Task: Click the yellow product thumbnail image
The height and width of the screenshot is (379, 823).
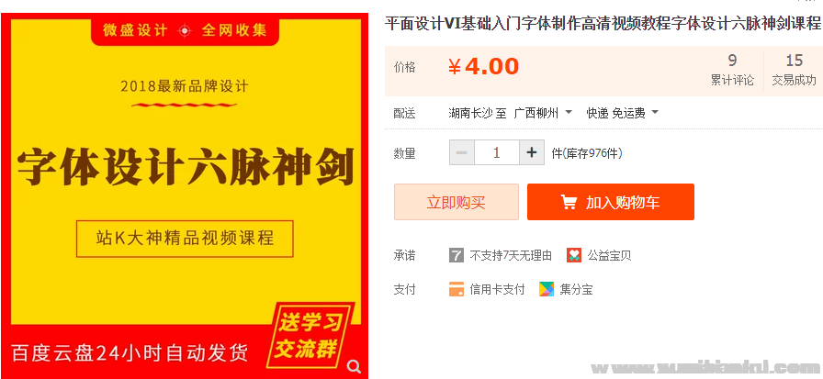Action: (185, 195)
